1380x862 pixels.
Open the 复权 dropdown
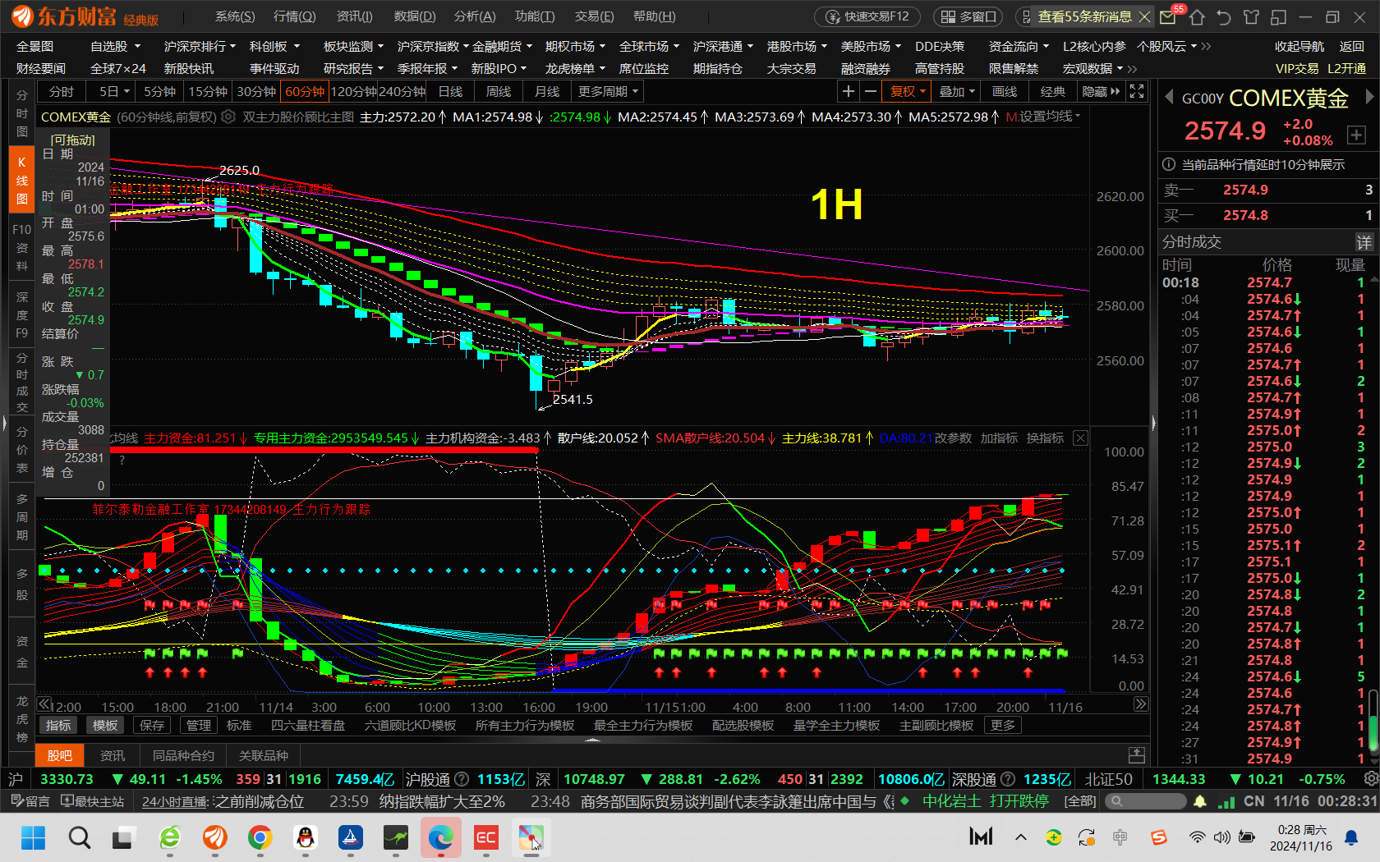coord(908,91)
